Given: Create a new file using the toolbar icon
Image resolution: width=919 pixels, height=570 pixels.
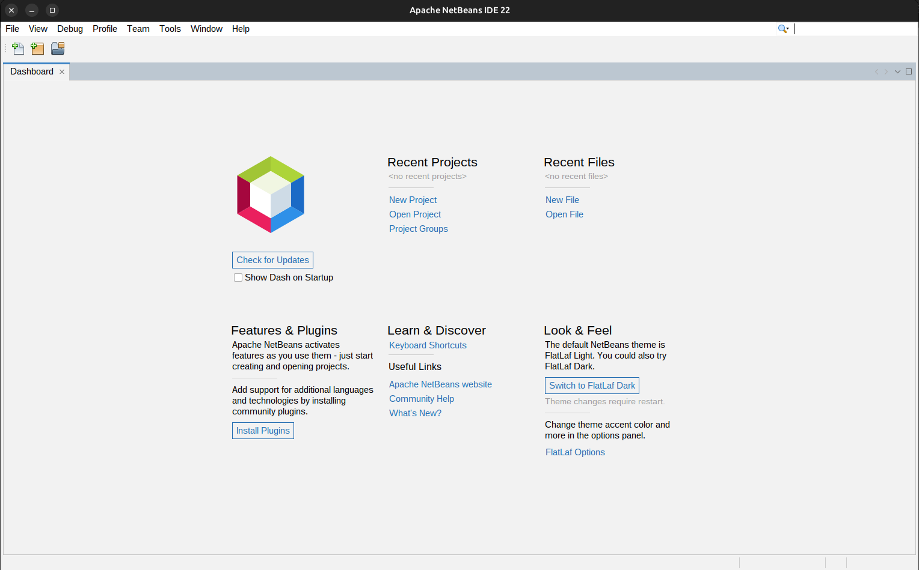Looking at the screenshot, I should (x=17, y=49).
